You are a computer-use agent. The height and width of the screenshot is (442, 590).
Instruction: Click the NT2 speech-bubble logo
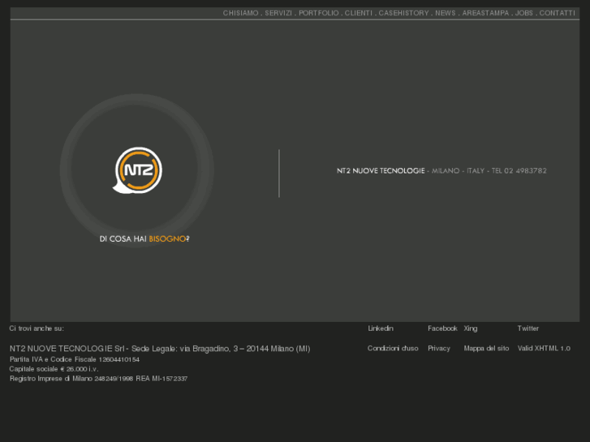[x=138, y=170]
